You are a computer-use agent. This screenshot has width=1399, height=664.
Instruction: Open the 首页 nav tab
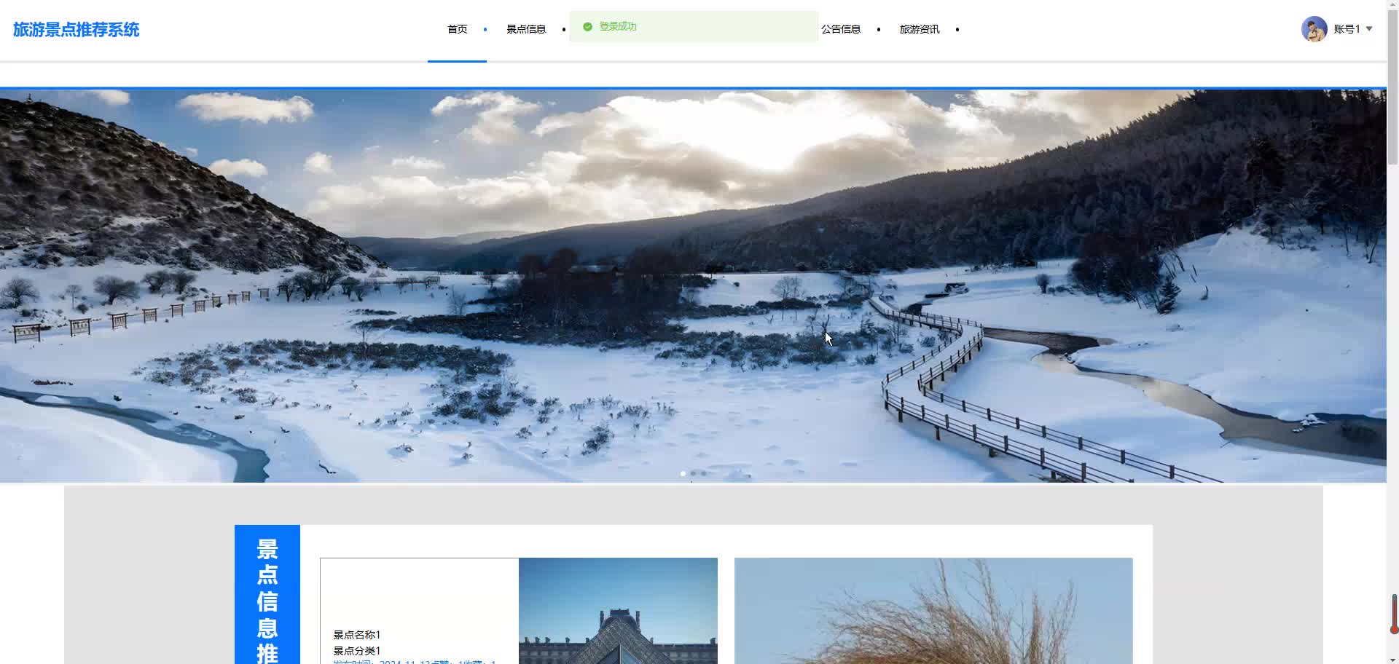pos(457,29)
